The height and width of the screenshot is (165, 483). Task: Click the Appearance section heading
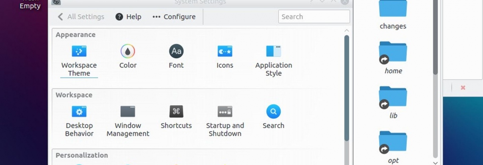click(x=75, y=34)
